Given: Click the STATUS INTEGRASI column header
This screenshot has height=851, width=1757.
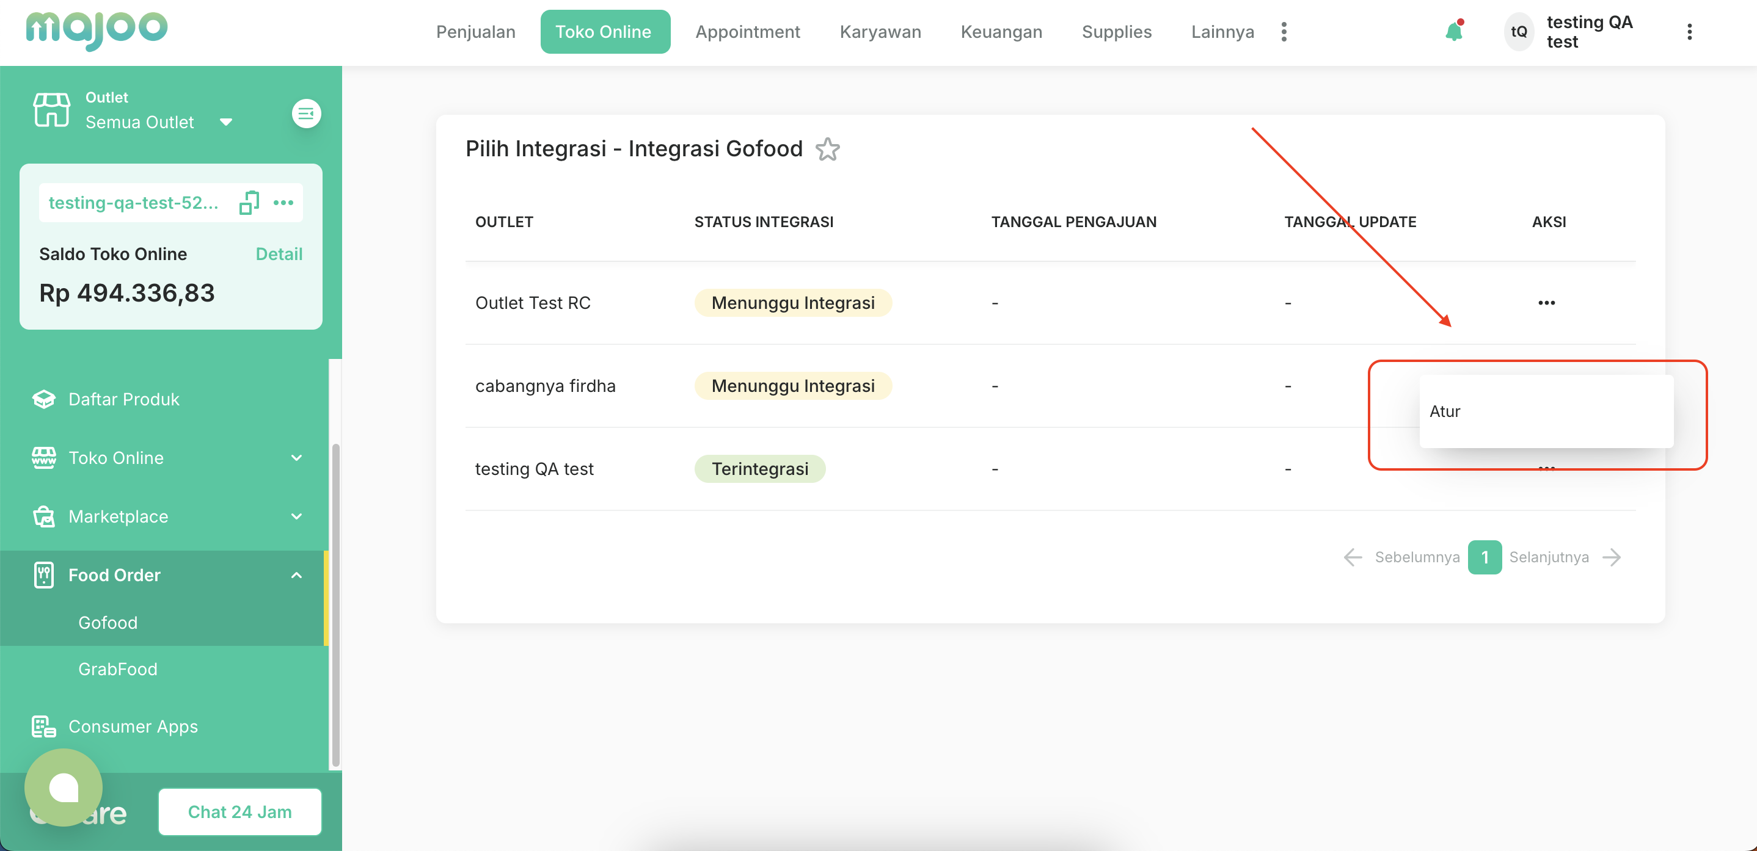Looking at the screenshot, I should [x=763, y=222].
